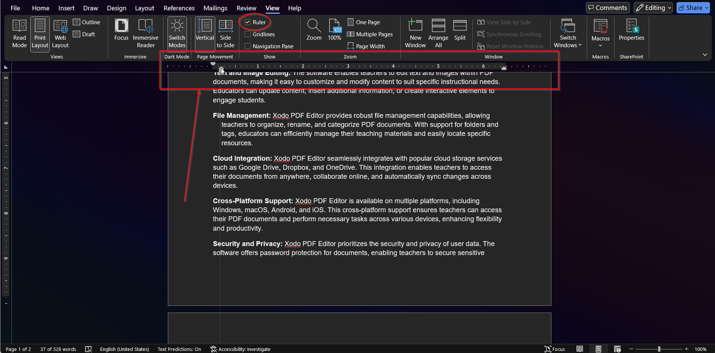715x353 pixels.
Task: Click English (United States) language
Action: pyautogui.click(x=124, y=349)
